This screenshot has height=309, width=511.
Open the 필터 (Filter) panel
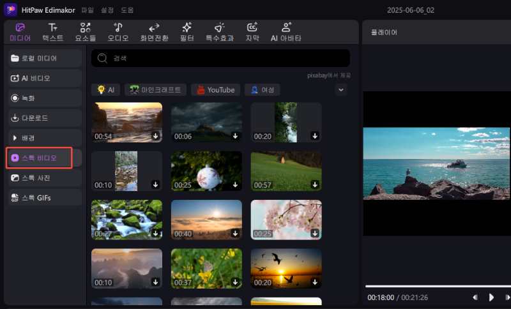tap(187, 32)
